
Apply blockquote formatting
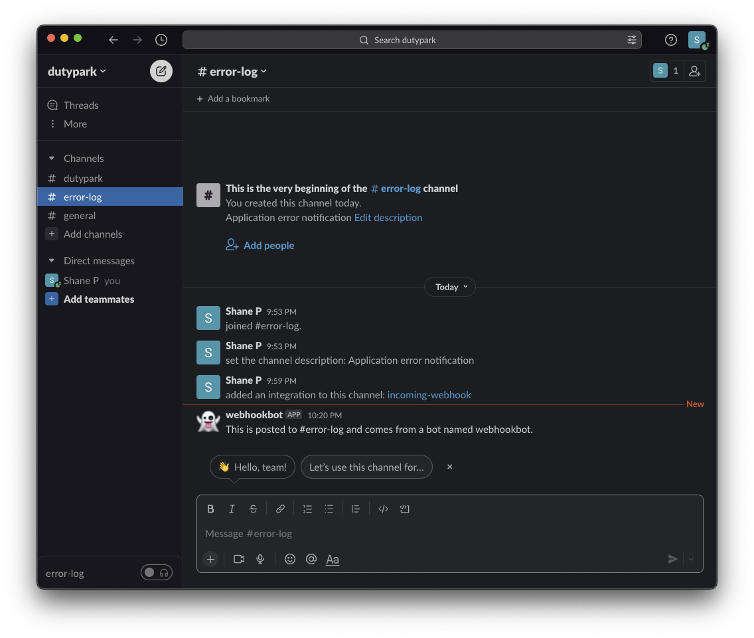(x=356, y=509)
